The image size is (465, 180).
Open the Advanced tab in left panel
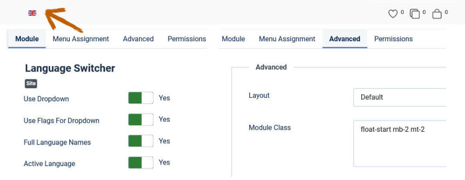tap(138, 39)
